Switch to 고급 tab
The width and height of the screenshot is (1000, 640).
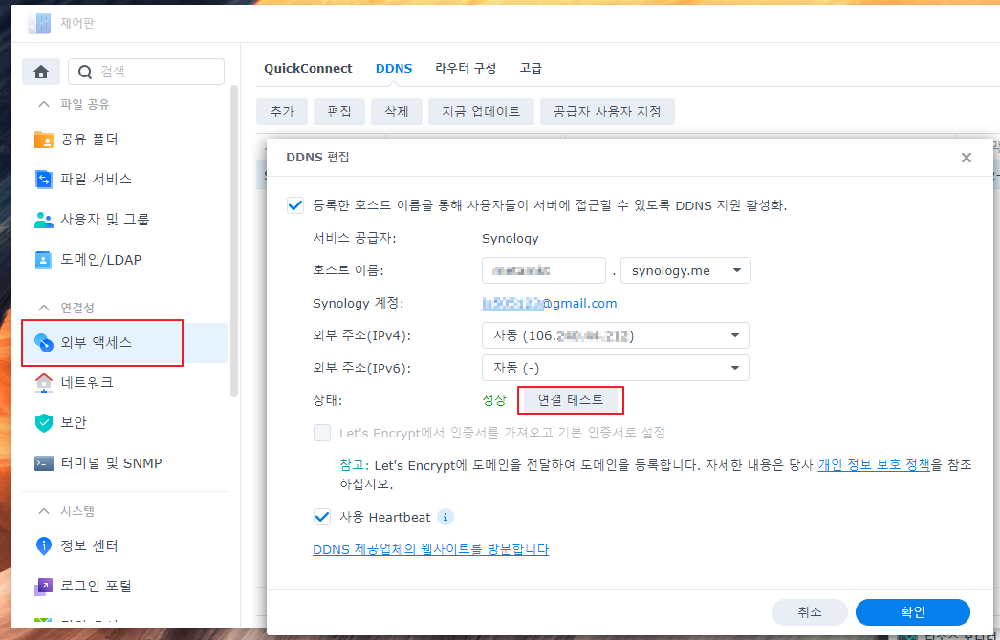pyautogui.click(x=531, y=68)
